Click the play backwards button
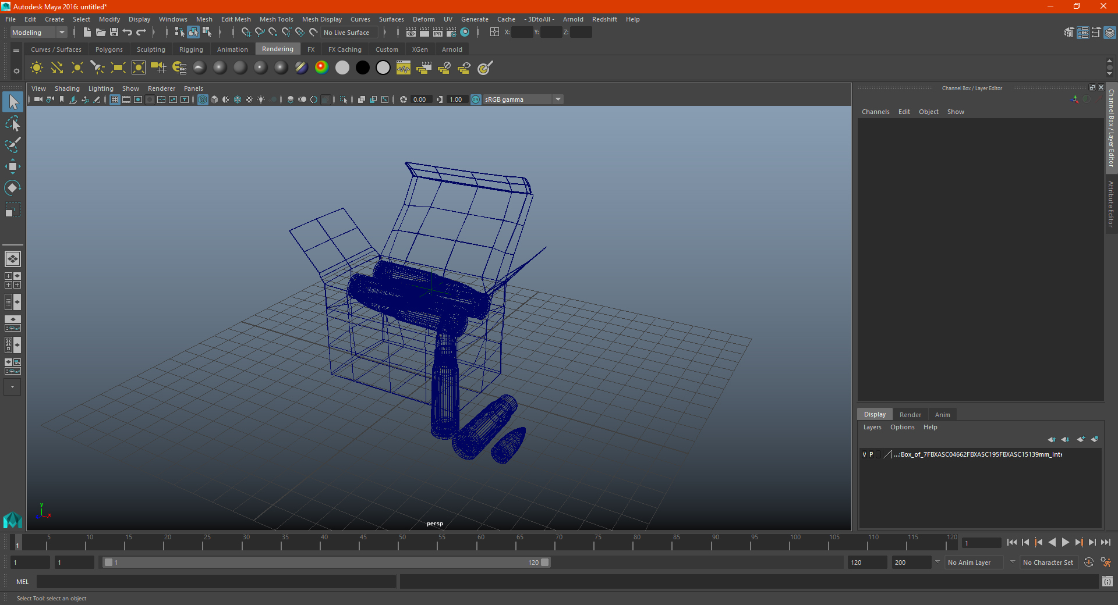 [1052, 542]
